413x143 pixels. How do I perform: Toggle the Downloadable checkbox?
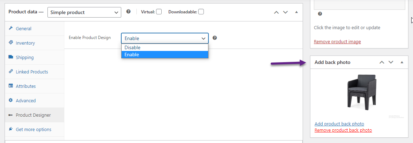tap(201, 12)
